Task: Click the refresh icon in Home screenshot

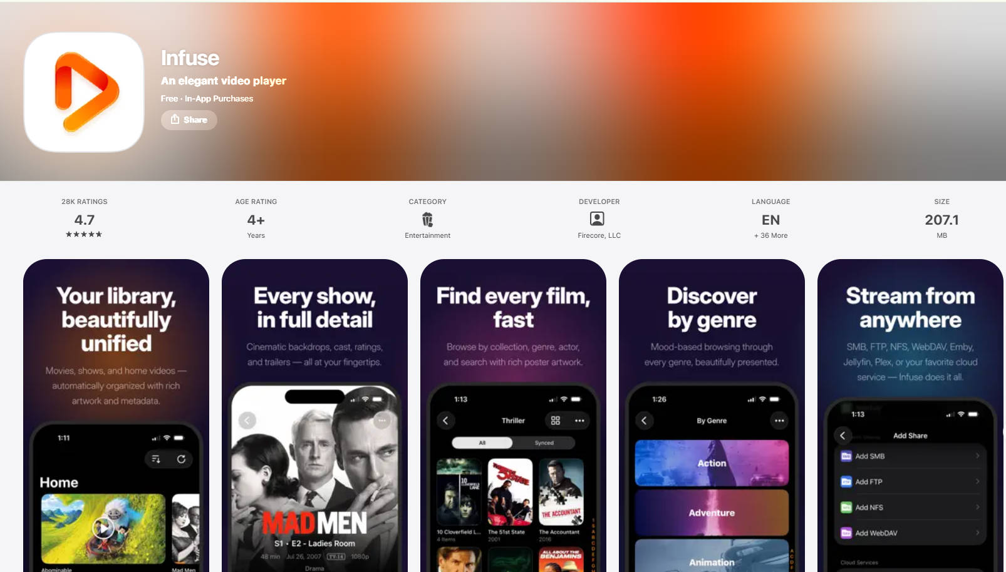Action: (x=181, y=459)
